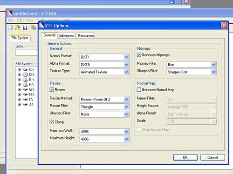Click the VTFEdit main window title icon
233x174 pixels.
click(10, 13)
